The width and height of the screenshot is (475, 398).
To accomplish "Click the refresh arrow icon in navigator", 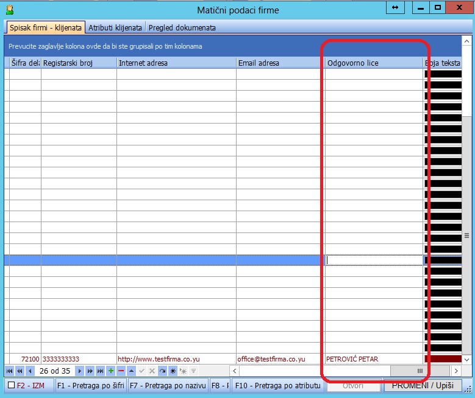I will (x=162, y=371).
